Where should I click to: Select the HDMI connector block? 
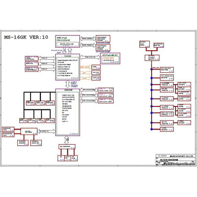96,67
